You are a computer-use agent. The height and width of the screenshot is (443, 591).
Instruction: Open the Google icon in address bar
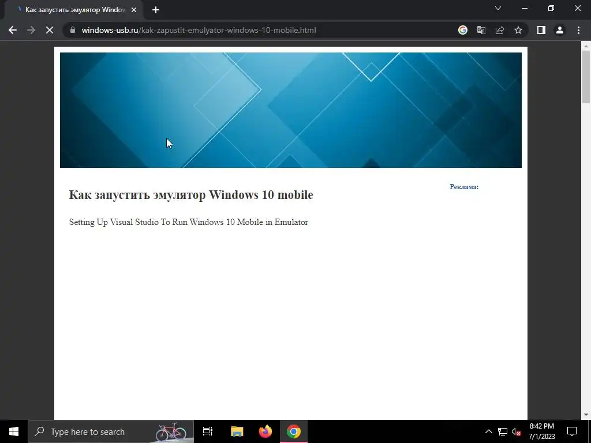[x=462, y=30]
